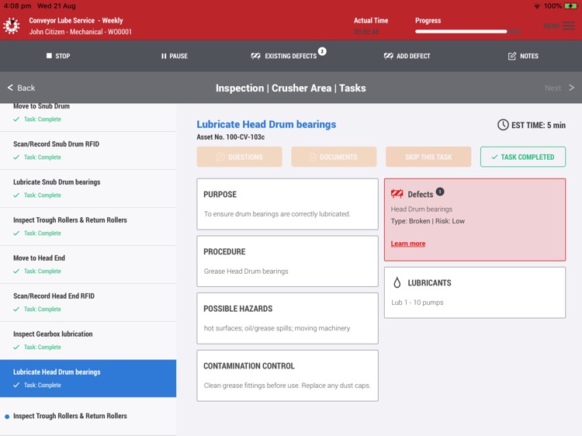Open the Lubricants card

(475, 292)
